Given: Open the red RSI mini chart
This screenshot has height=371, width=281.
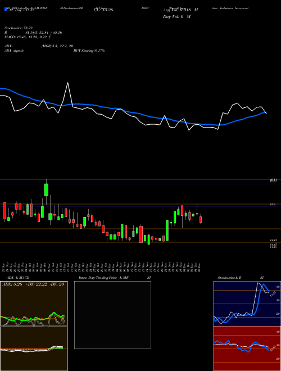Looking at the screenshot, I should (x=247, y=349).
